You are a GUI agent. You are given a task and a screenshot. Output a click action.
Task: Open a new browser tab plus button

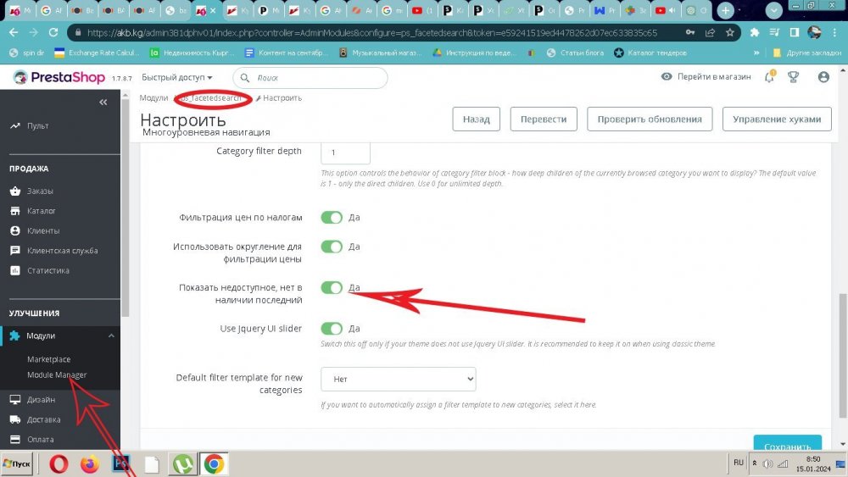725,10
